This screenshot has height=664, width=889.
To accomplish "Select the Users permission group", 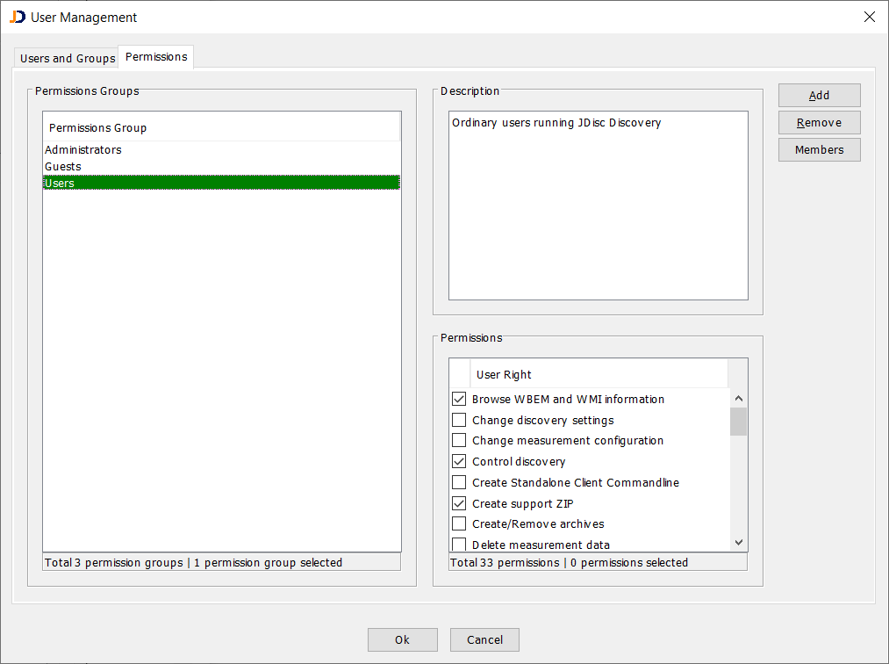I will pyautogui.click(x=59, y=183).
